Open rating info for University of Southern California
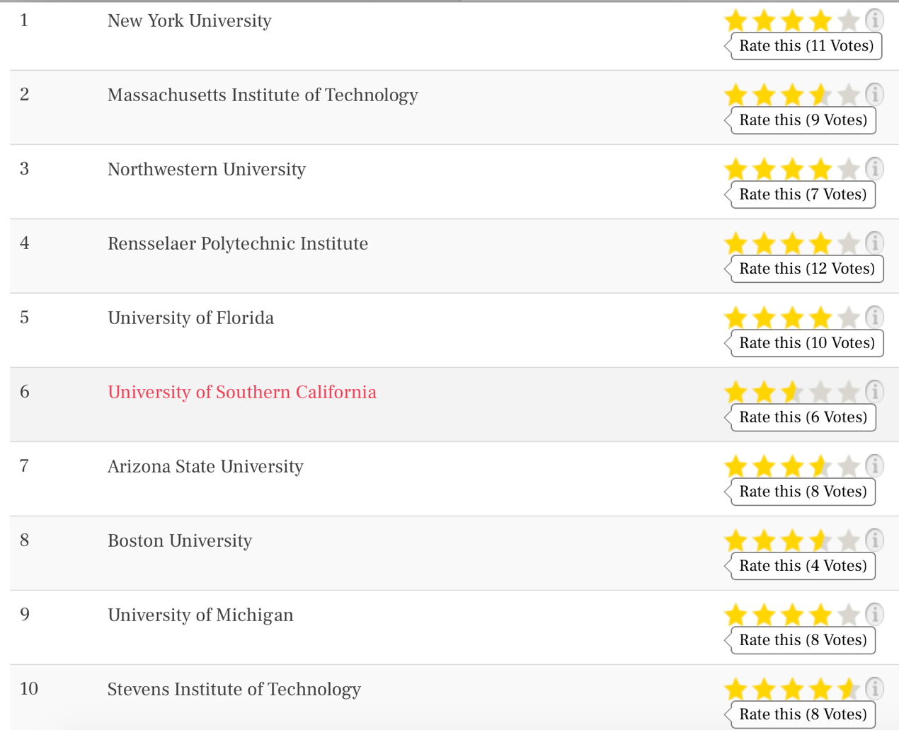 875,391
